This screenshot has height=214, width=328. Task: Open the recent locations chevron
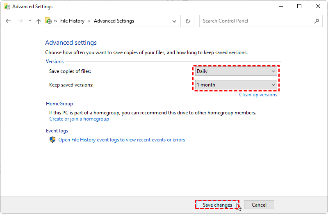coord(30,21)
